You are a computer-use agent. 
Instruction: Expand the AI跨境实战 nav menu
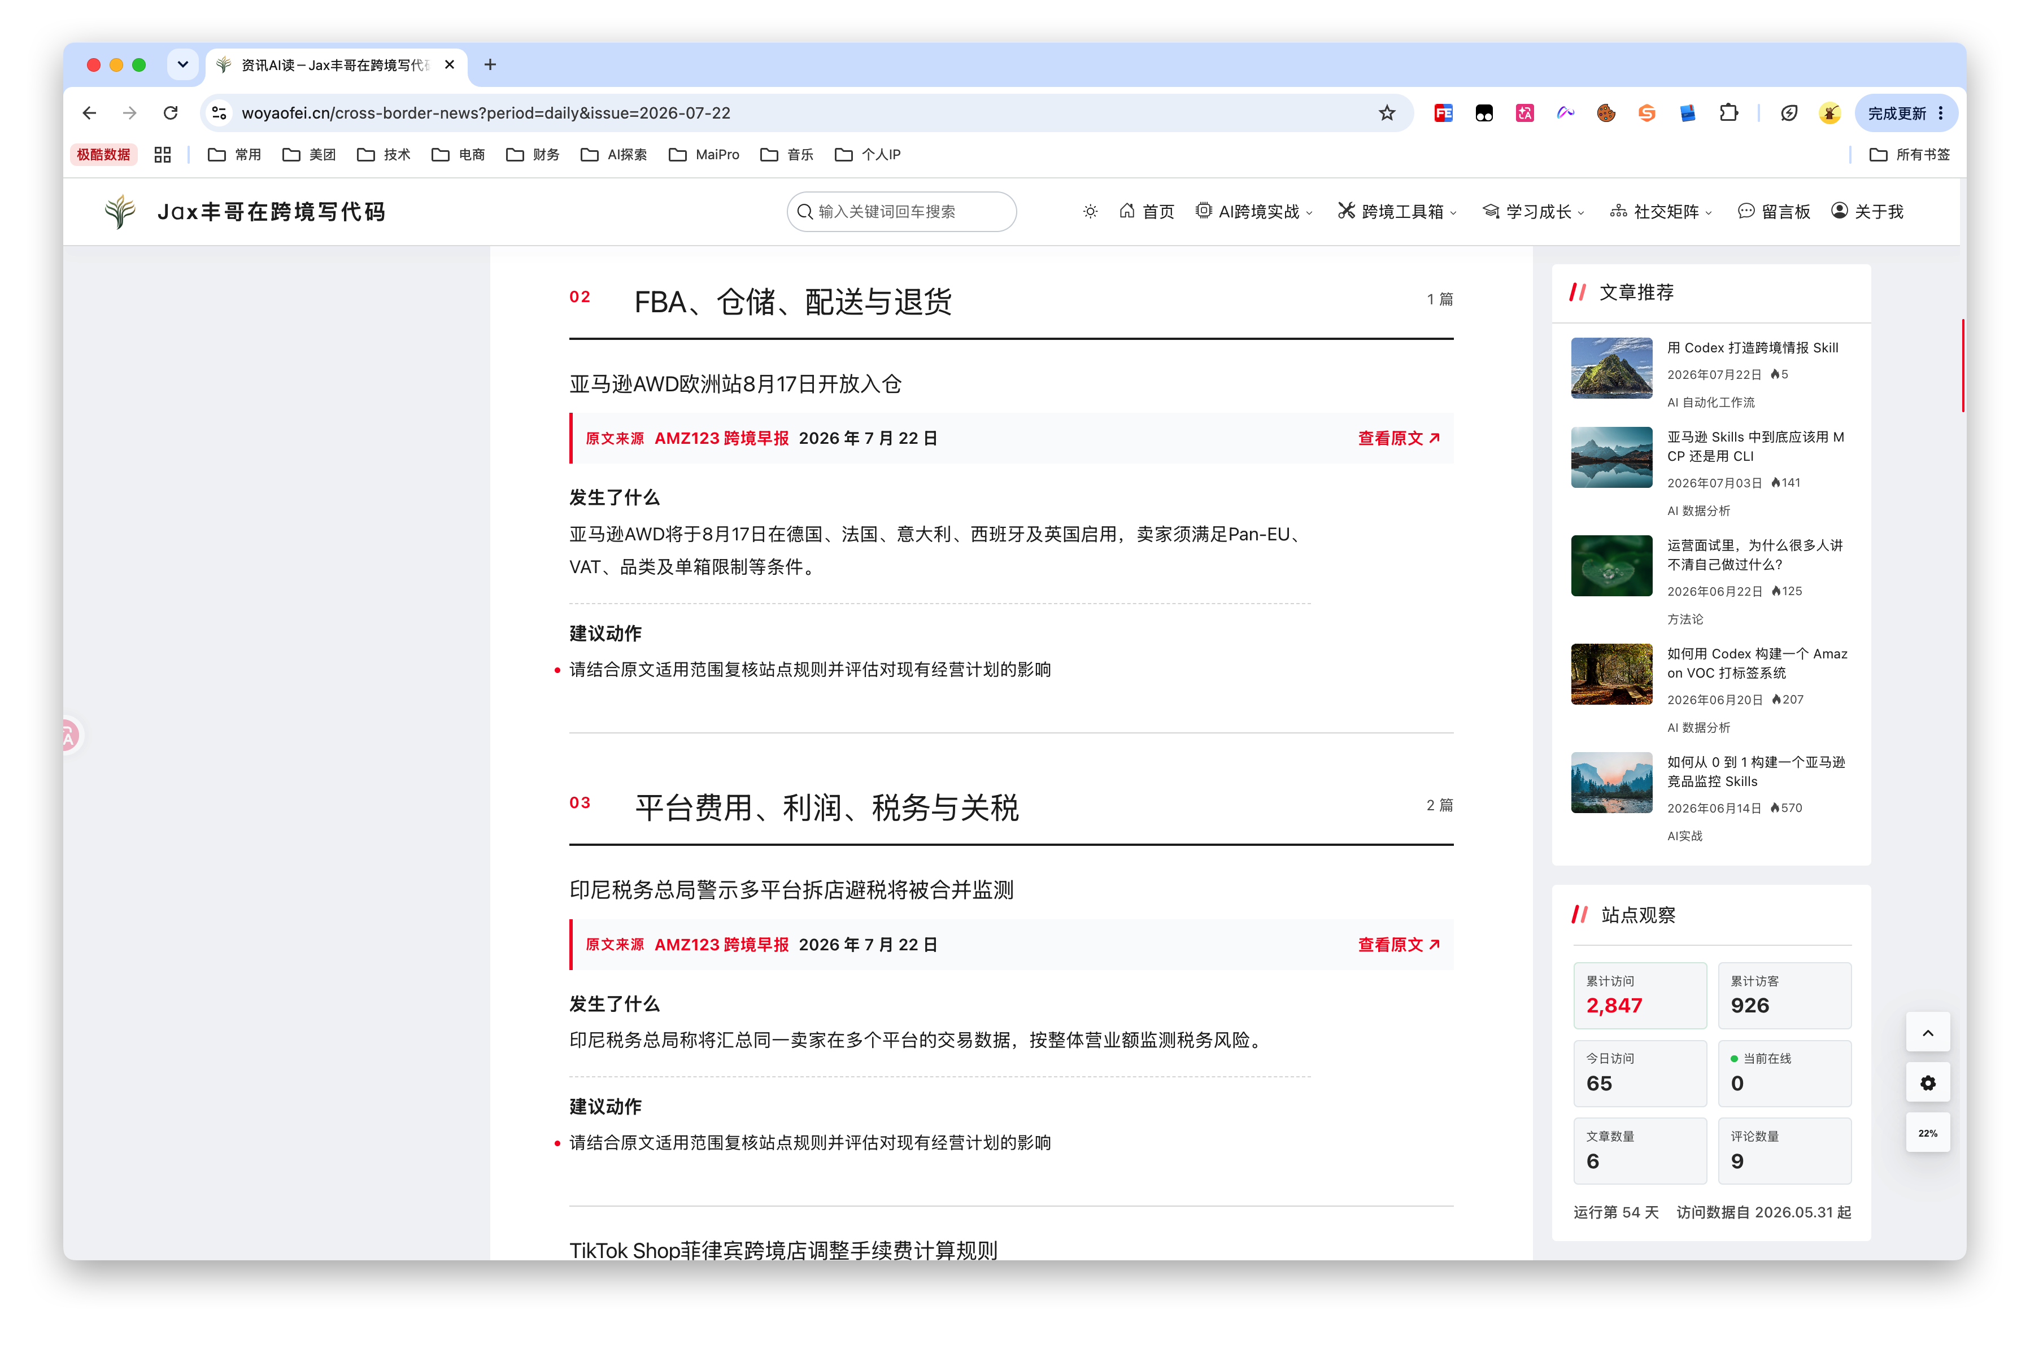click(1253, 211)
